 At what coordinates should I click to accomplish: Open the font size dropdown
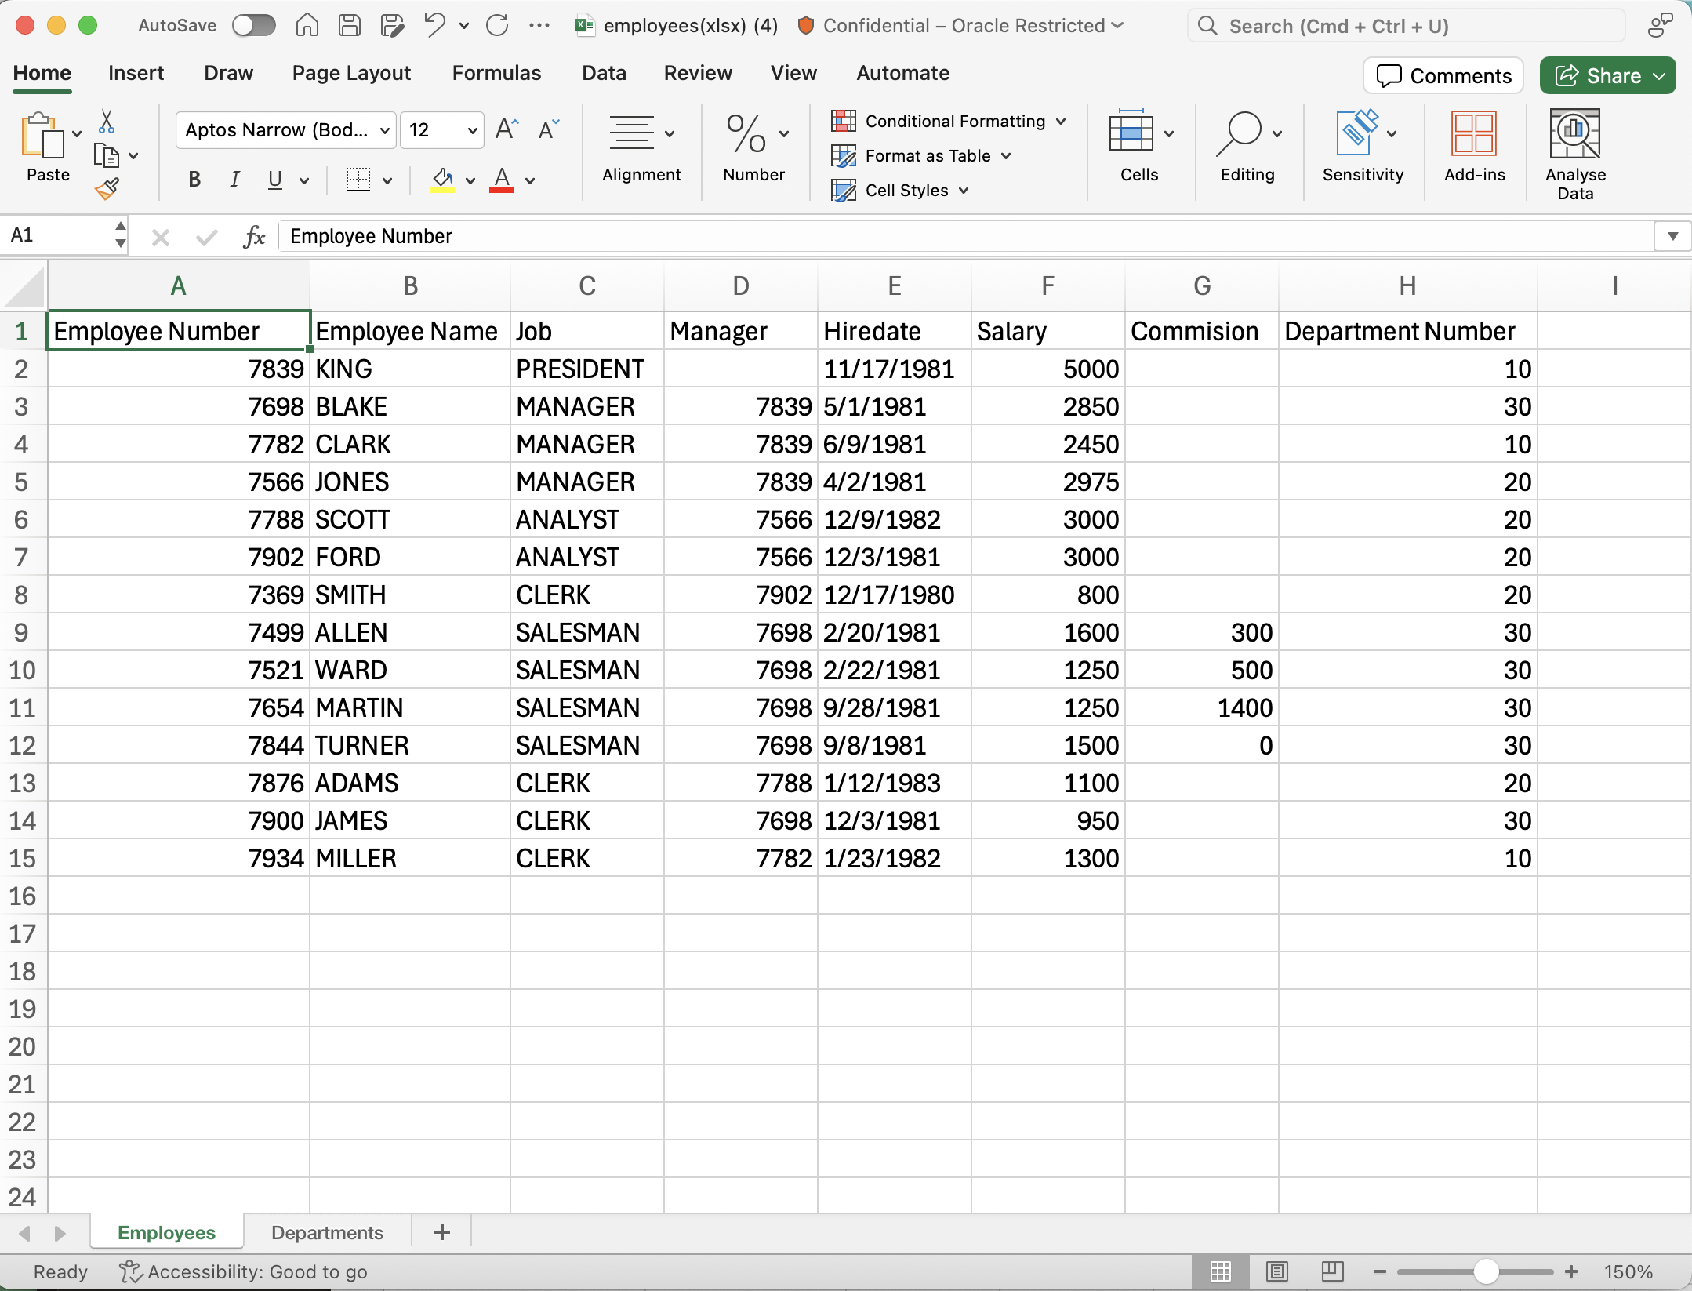point(472,130)
